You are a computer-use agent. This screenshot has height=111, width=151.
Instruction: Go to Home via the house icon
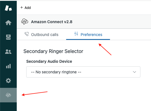[8, 23]
